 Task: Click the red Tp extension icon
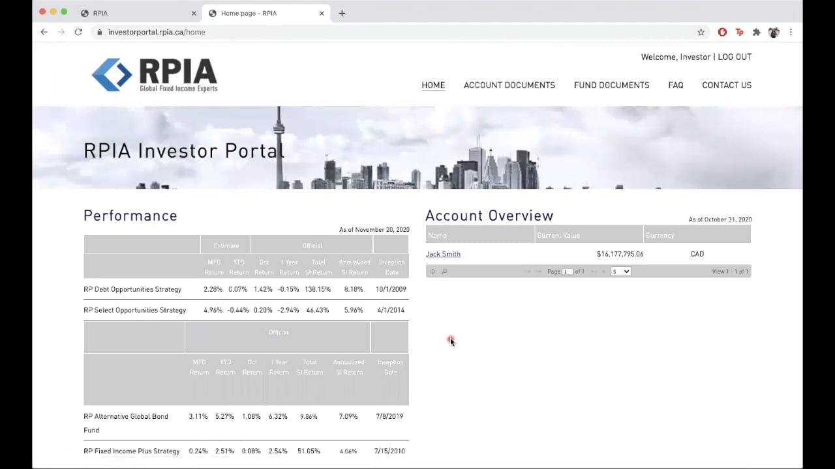739,32
